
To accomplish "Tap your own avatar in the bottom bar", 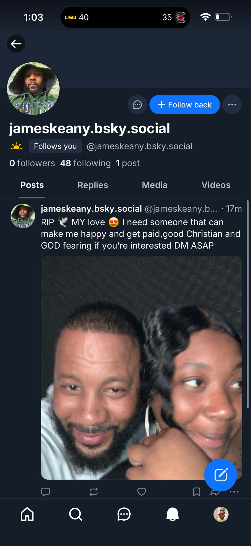I will click(221, 514).
